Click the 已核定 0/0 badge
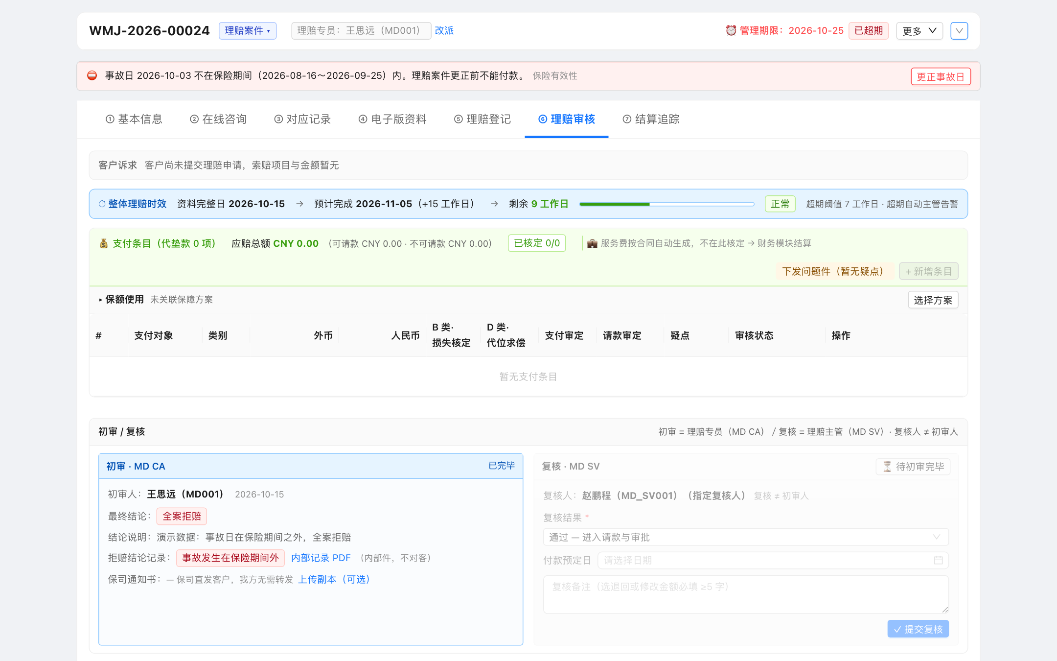The width and height of the screenshot is (1057, 661). tap(537, 243)
